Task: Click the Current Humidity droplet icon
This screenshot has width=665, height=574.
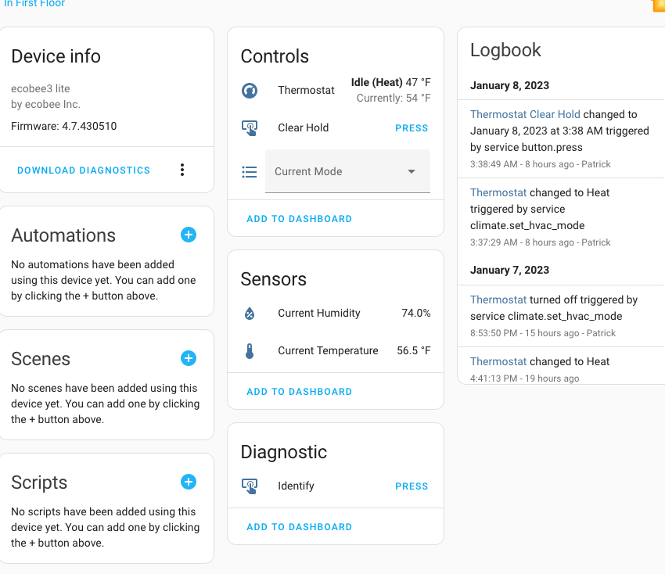Action: point(250,313)
